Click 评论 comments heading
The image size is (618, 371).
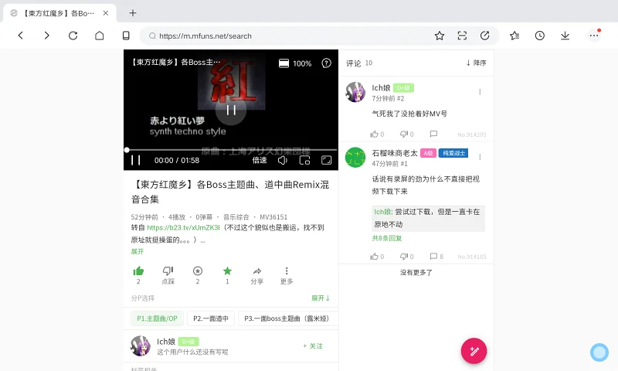coord(353,63)
